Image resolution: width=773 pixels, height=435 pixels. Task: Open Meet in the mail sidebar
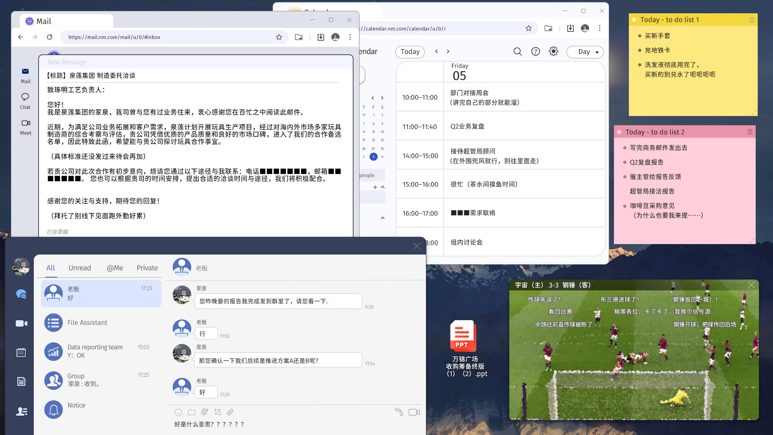[25, 127]
